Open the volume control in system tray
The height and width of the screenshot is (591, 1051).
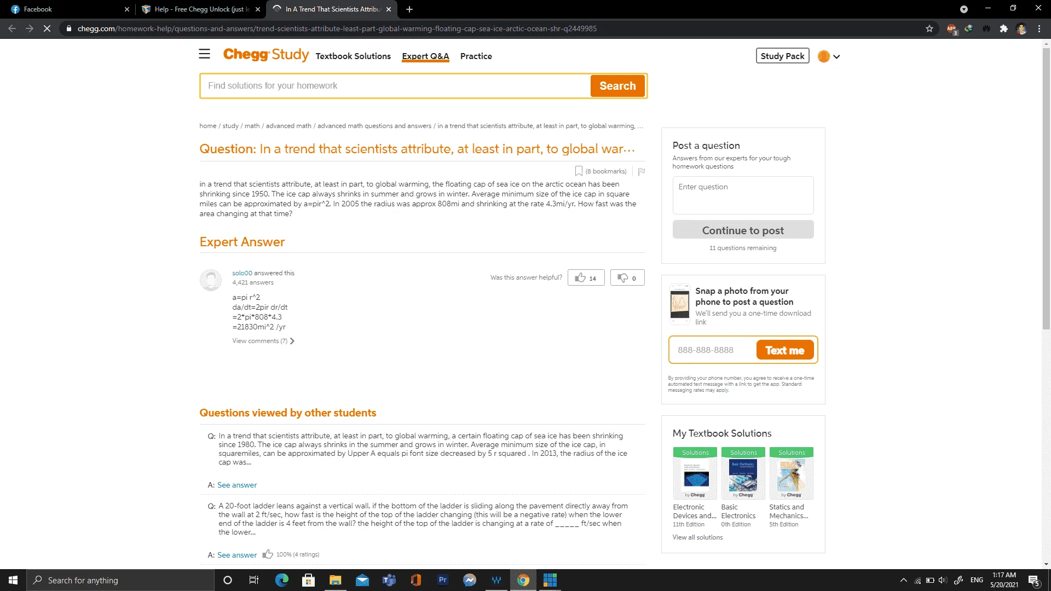pyautogui.click(x=942, y=580)
